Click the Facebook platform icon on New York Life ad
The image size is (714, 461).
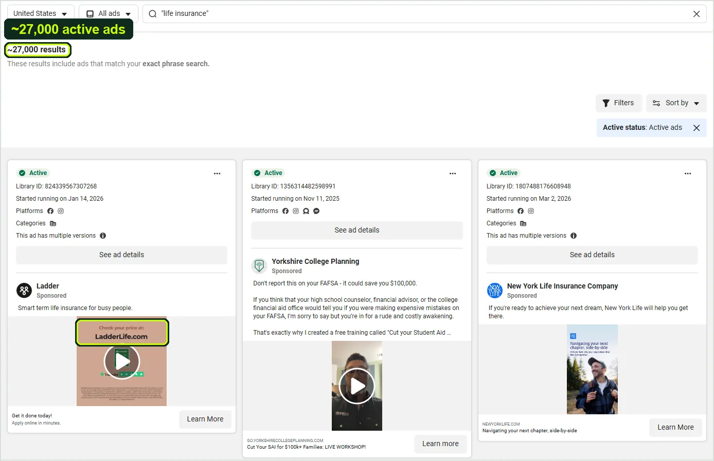[521, 211]
